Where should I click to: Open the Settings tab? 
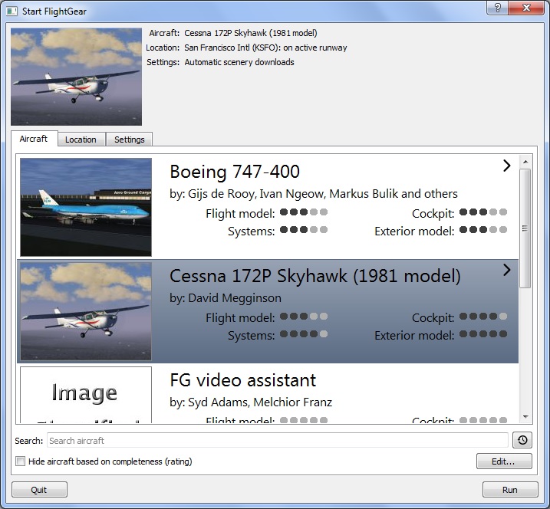[129, 140]
